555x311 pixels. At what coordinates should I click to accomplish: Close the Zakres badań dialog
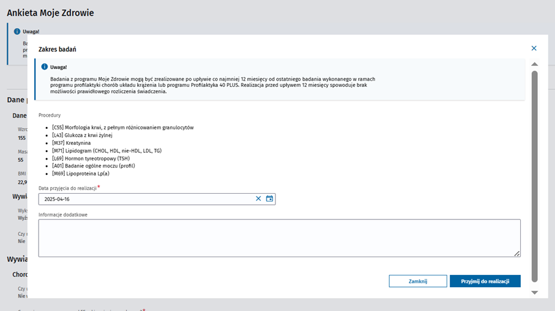534,48
